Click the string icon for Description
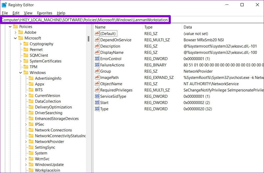Viewport: 264px width, 173px height. pos(97,46)
